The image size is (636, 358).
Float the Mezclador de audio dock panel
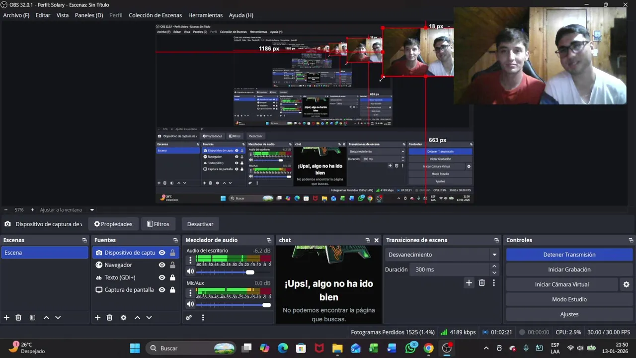click(x=269, y=240)
